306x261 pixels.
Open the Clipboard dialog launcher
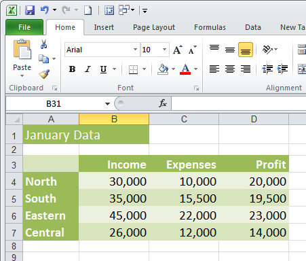pos(54,88)
